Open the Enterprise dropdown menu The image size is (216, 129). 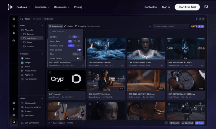coord(42,7)
